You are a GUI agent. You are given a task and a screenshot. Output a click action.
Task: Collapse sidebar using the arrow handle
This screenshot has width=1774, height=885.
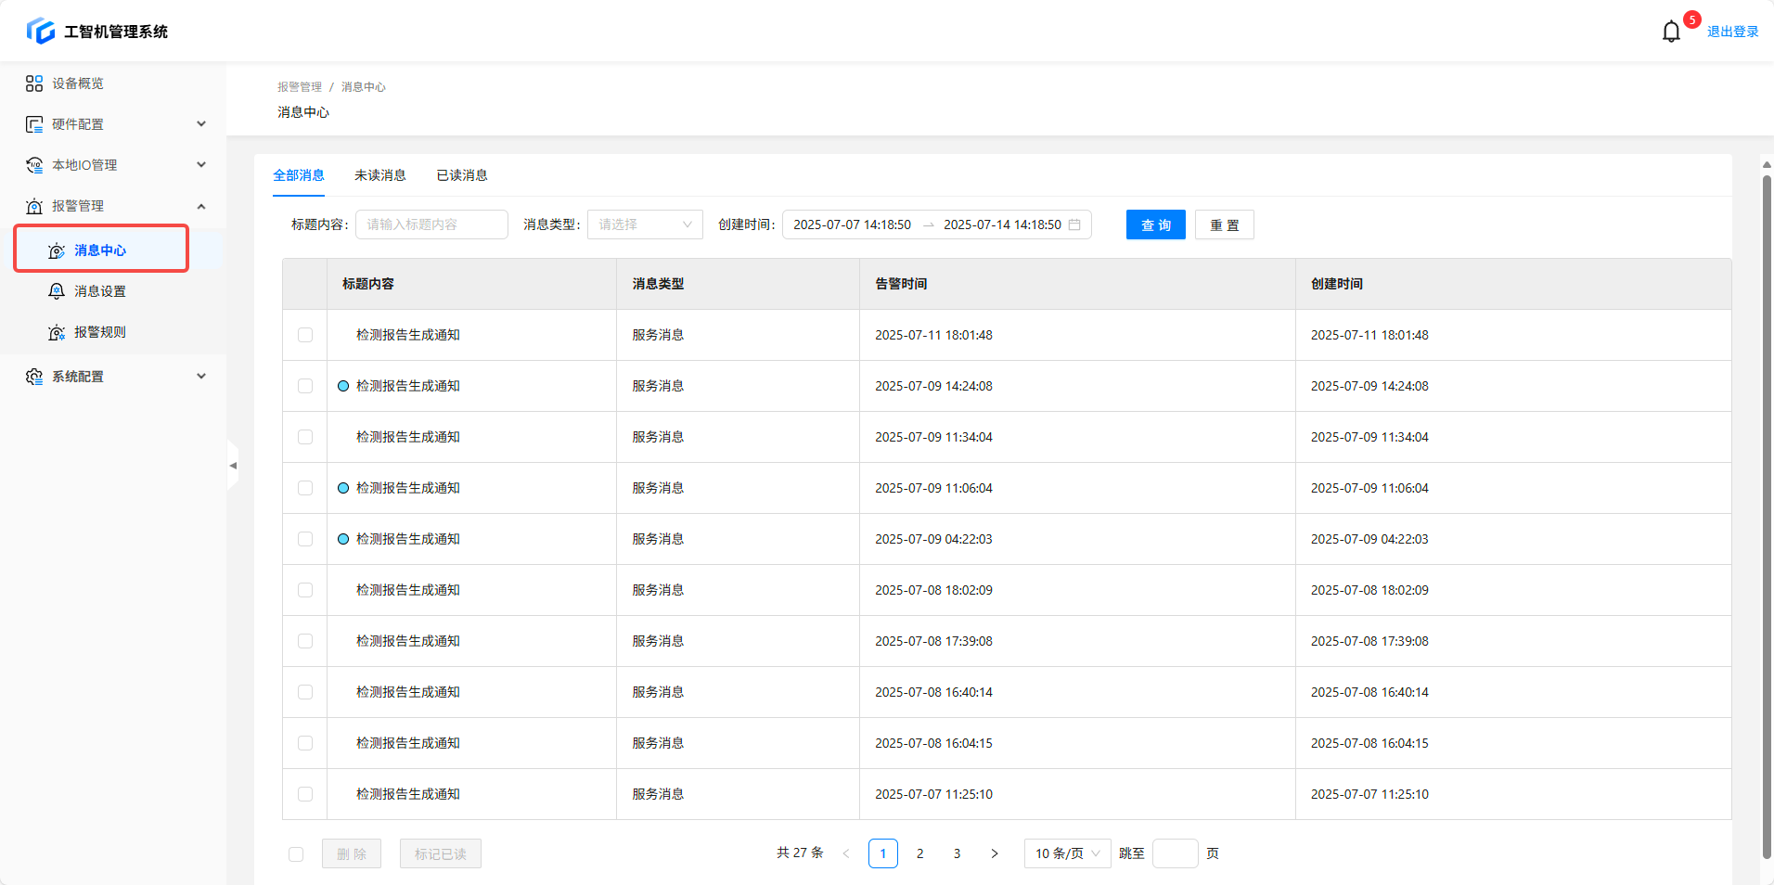pos(233,466)
